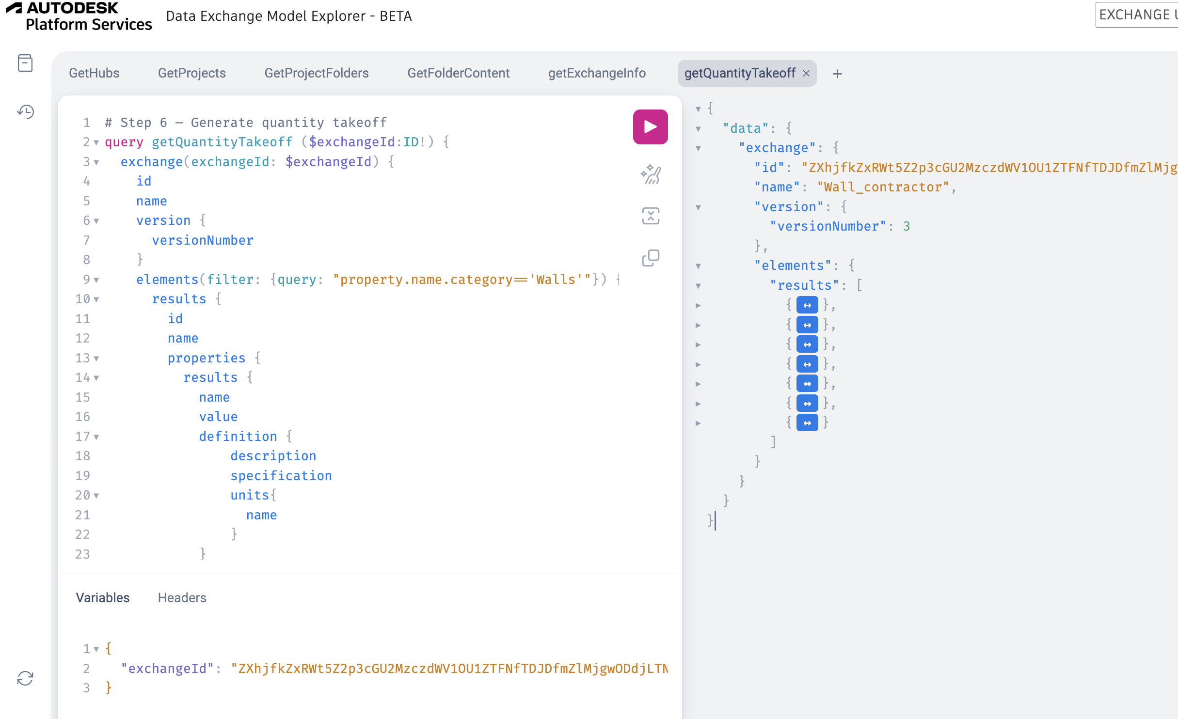Click the merge fragments icon
Screen dimensions: 1178x719
pyautogui.click(x=651, y=216)
